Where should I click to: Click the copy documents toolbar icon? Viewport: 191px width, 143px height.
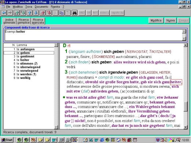(x=61, y=13)
